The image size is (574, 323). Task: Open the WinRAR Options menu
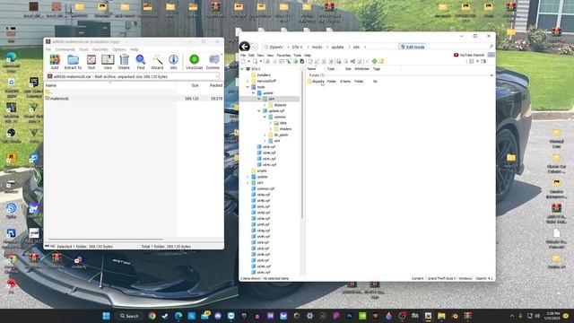[x=119, y=49]
